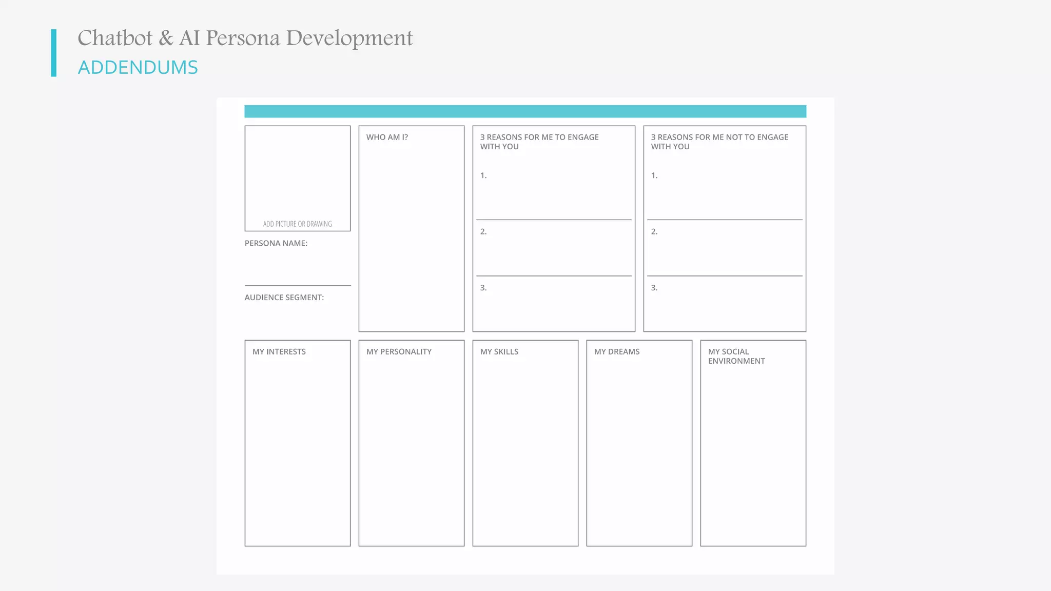This screenshot has height=591, width=1051.
Task: Click the AUDIENCE SEGMENT label
Action: coord(284,298)
